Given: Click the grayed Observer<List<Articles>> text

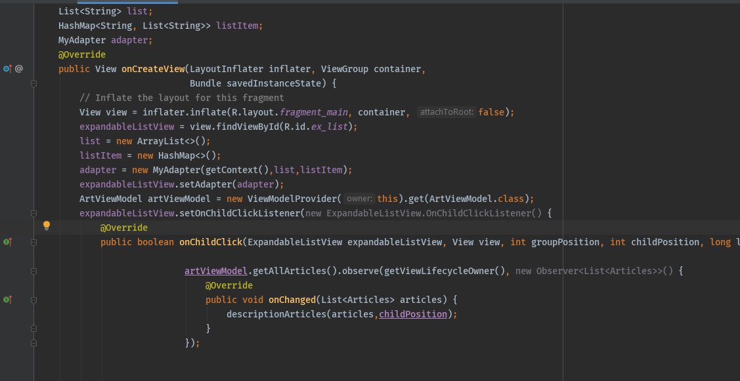Looking at the screenshot, I should [599, 271].
